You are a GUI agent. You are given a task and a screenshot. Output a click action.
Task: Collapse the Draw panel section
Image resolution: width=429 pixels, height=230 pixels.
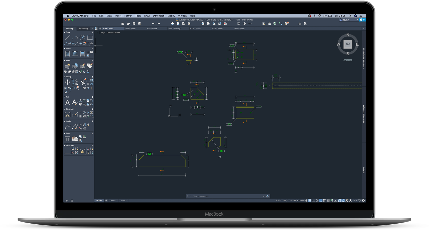tap(65, 32)
